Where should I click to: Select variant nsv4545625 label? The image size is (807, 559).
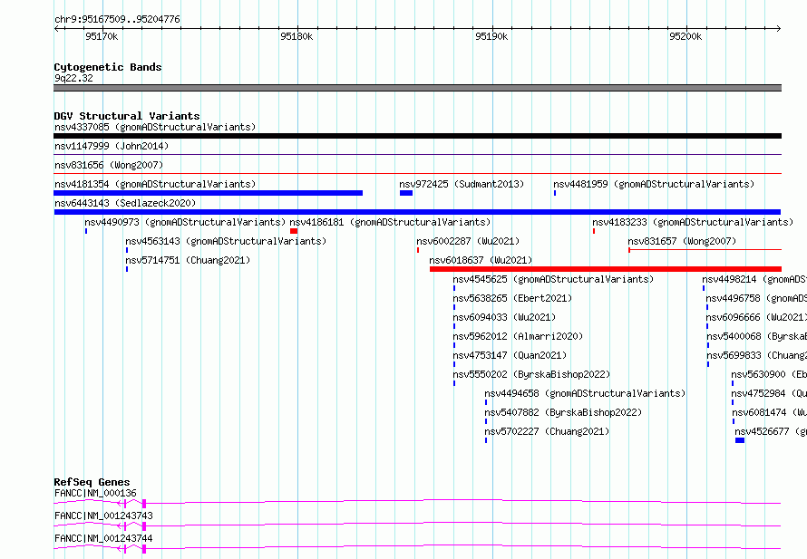click(x=553, y=279)
